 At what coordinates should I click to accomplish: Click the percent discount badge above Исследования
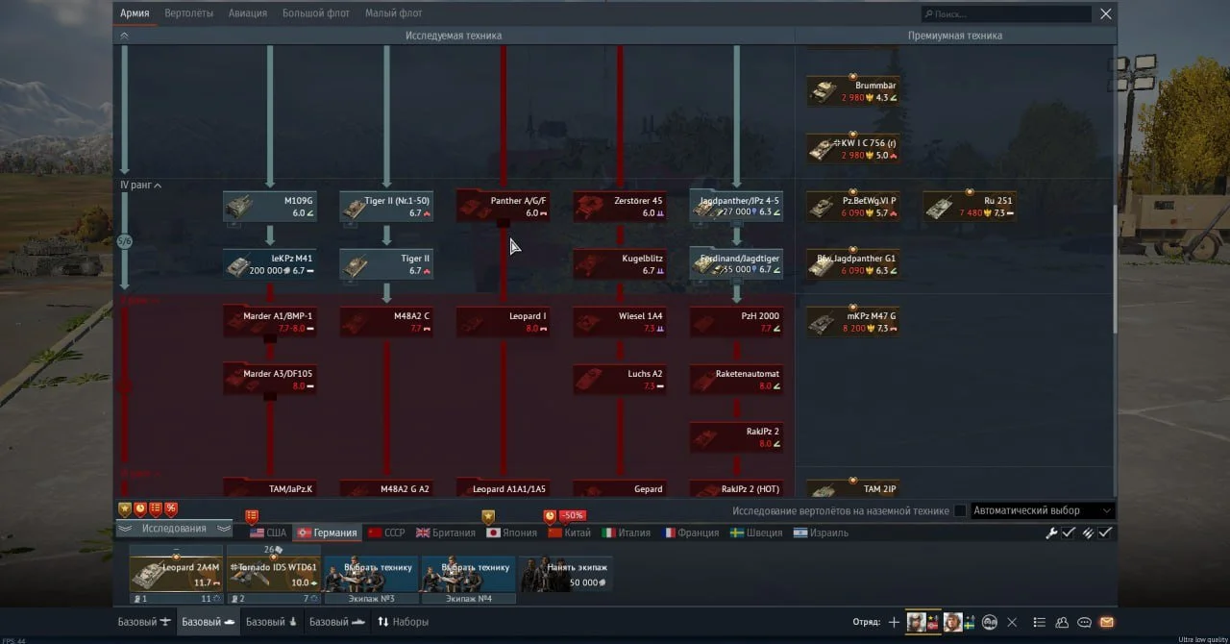click(170, 508)
